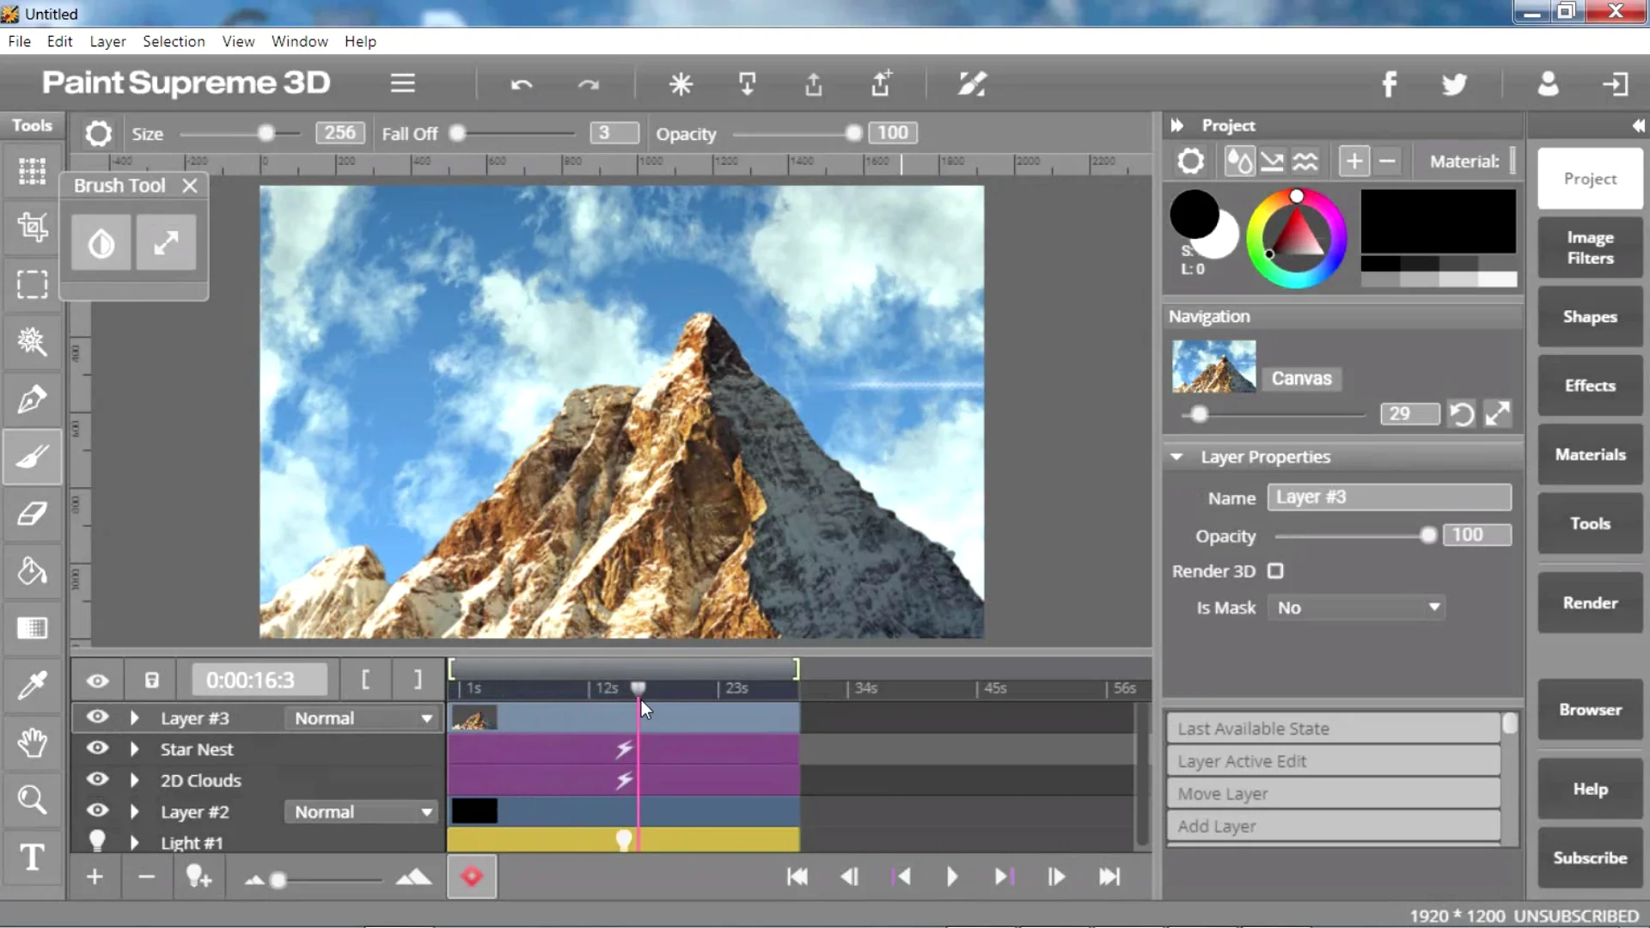Open the Is Mask dropdown

[x=1357, y=607]
